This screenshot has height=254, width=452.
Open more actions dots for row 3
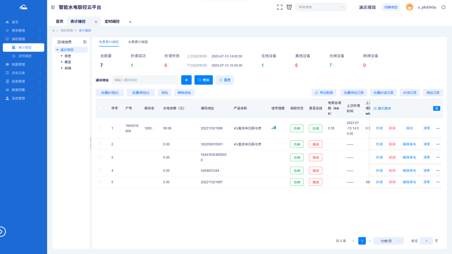(x=438, y=157)
